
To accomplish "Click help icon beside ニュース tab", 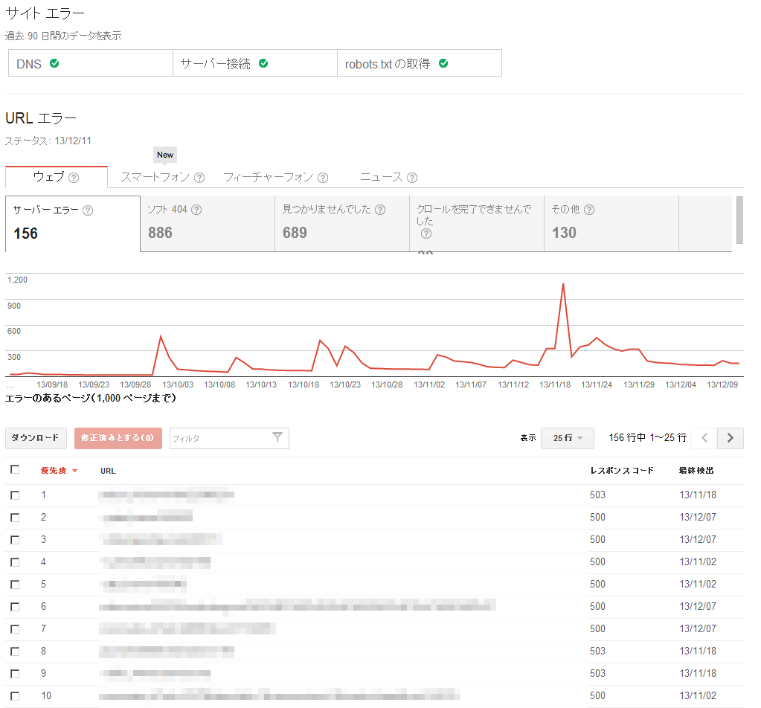I will coord(412,178).
